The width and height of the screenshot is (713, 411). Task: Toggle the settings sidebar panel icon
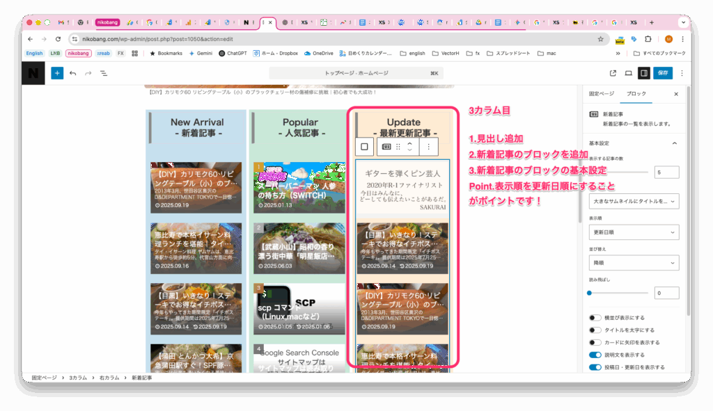tap(644, 73)
